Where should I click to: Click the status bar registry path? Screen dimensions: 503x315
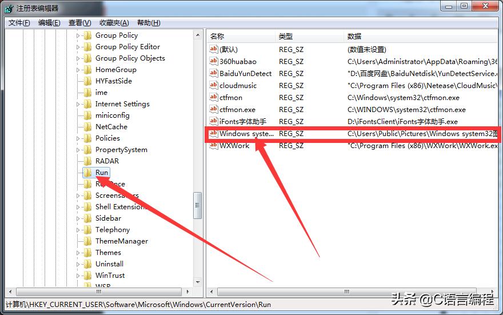coord(138,304)
